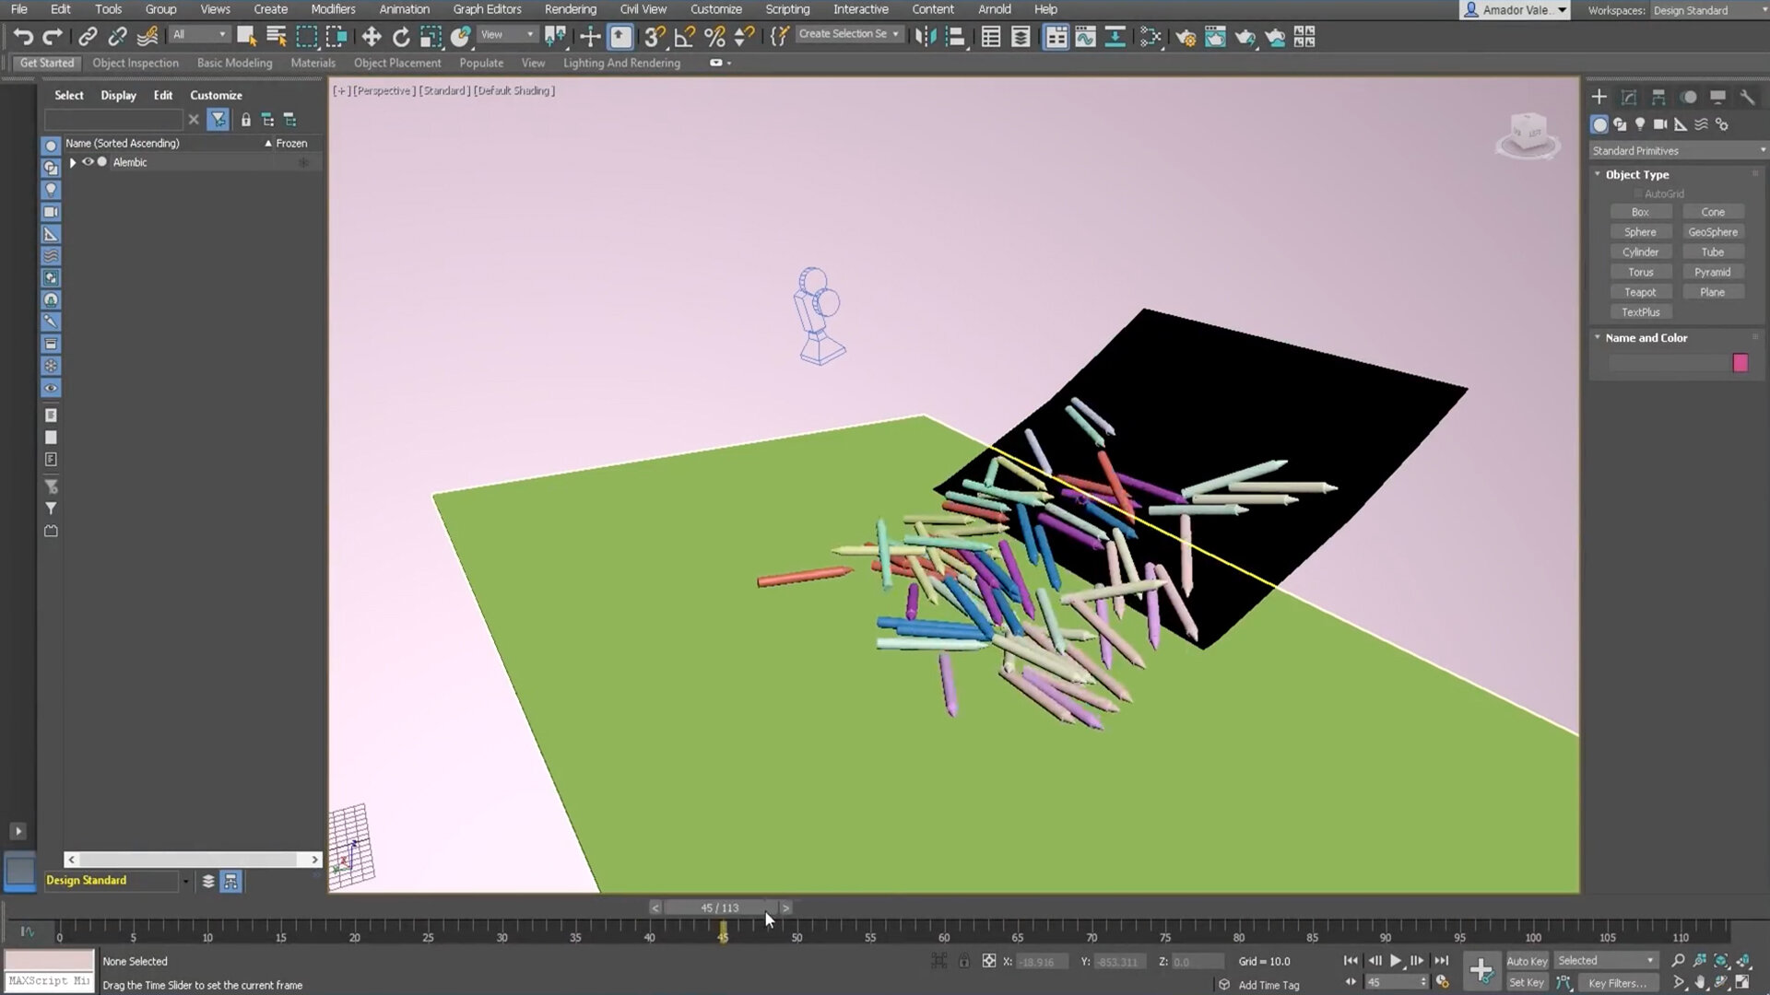Toggle Auto Key animation mode
Viewport: 1770px width, 995px height.
[1527, 961]
